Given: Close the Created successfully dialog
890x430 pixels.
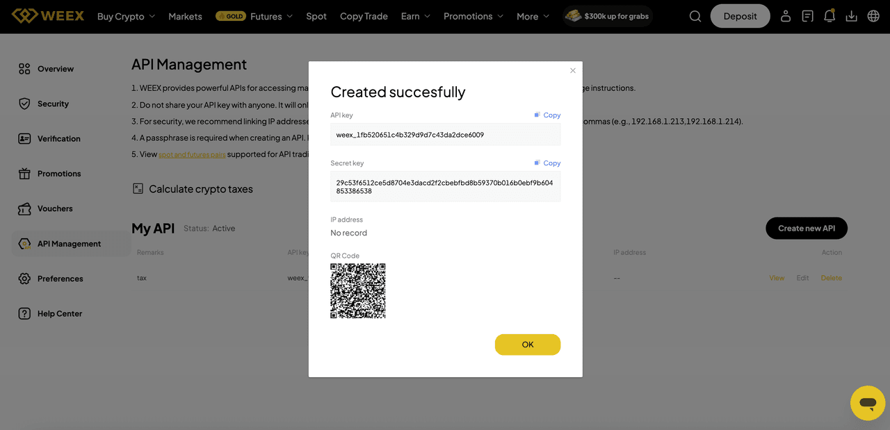Looking at the screenshot, I should click(573, 71).
